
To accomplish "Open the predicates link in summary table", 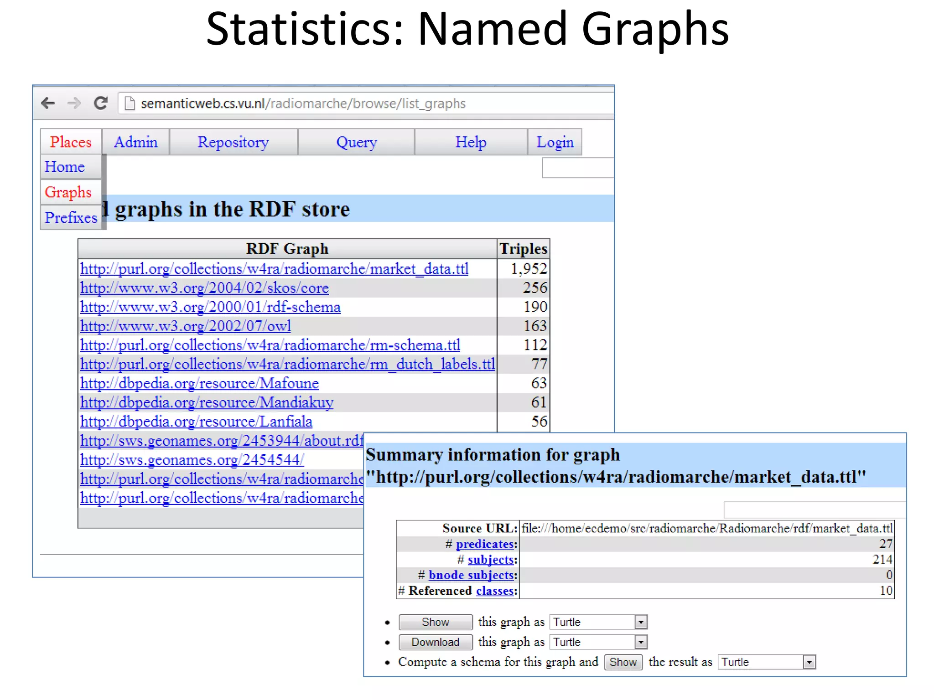I will click(485, 544).
